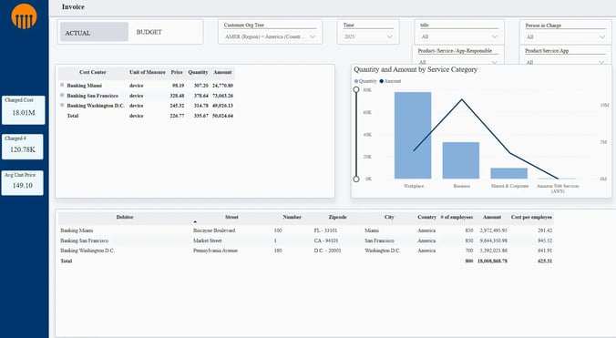Select the Business bar in chart

461,160
